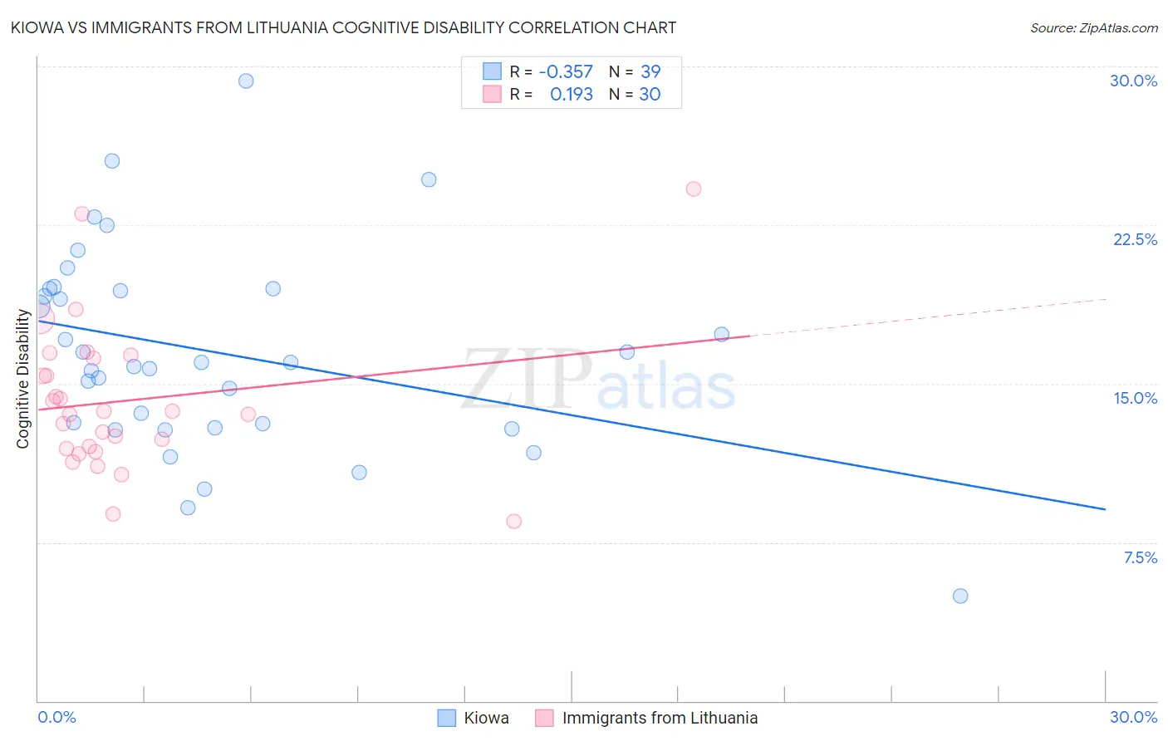
Task: Select the Kiowa legend label
Action: click(486, 718)
